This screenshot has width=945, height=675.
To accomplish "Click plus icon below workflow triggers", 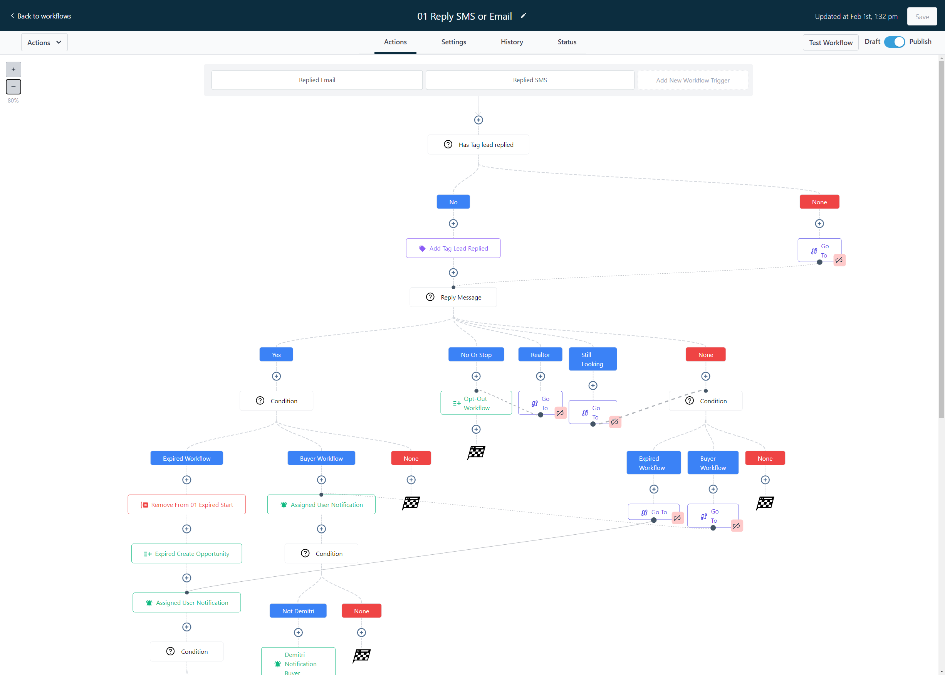I will [478, 120].
